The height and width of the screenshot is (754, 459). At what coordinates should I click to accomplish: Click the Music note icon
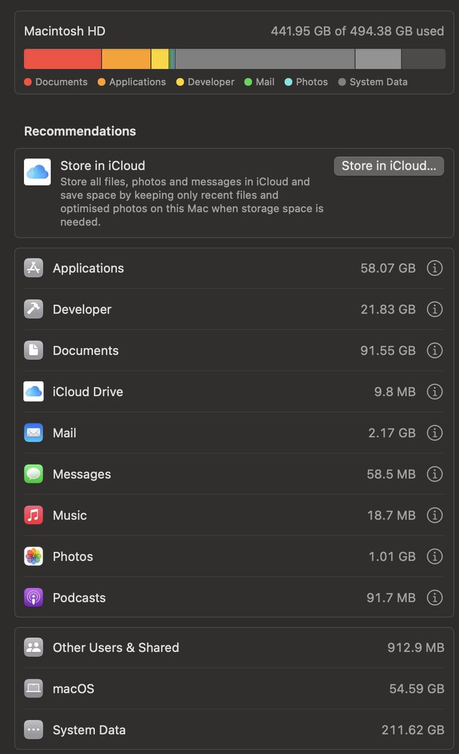point(33,515)
